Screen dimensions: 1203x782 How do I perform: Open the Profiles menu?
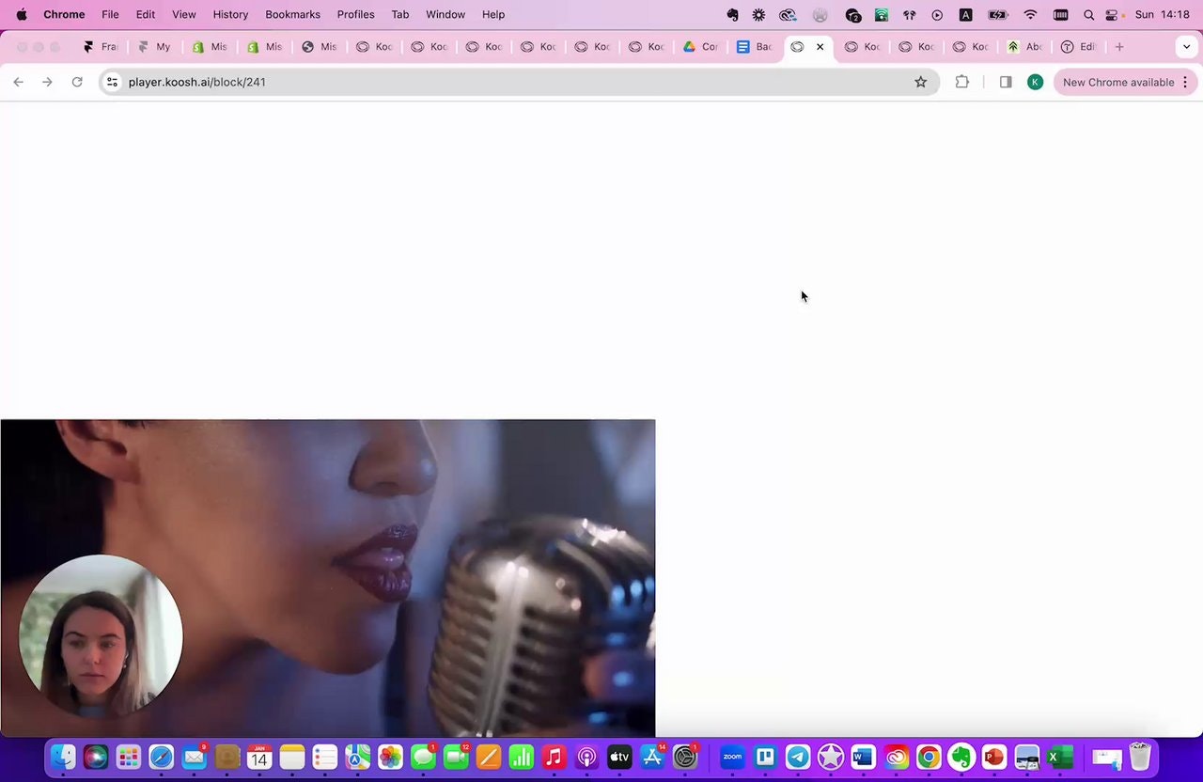(x=355, y=14)
